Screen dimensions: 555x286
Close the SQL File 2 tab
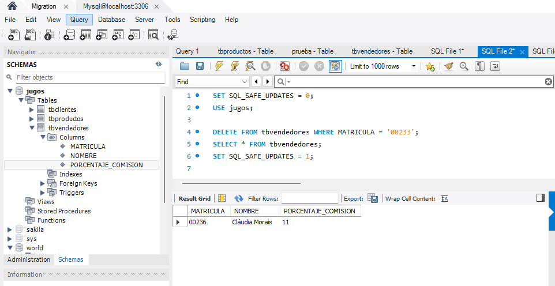[522, 52]
